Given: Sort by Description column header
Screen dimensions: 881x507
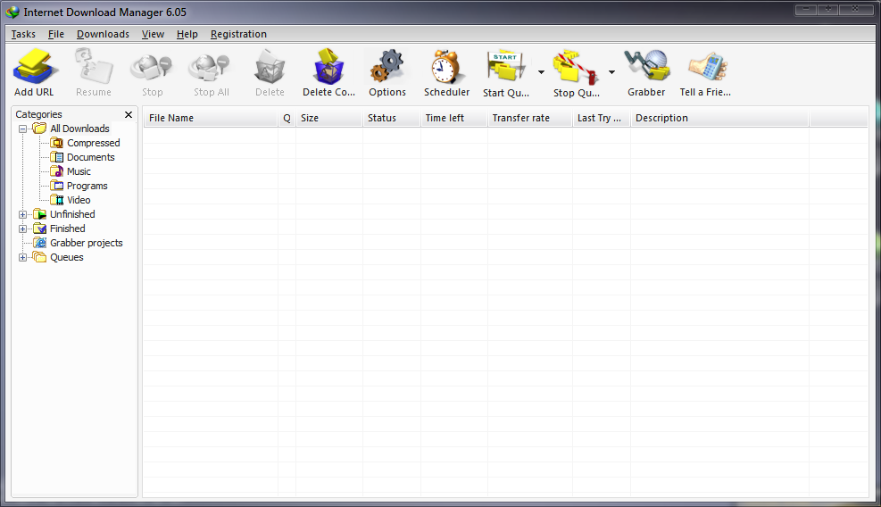Looking at the screenshot, I should point(719,118).
